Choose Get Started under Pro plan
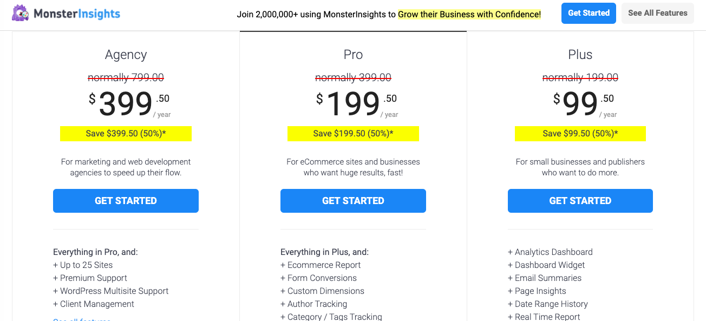Image resolution: width=706 pixels, height=321 pixels. (353, 201)
